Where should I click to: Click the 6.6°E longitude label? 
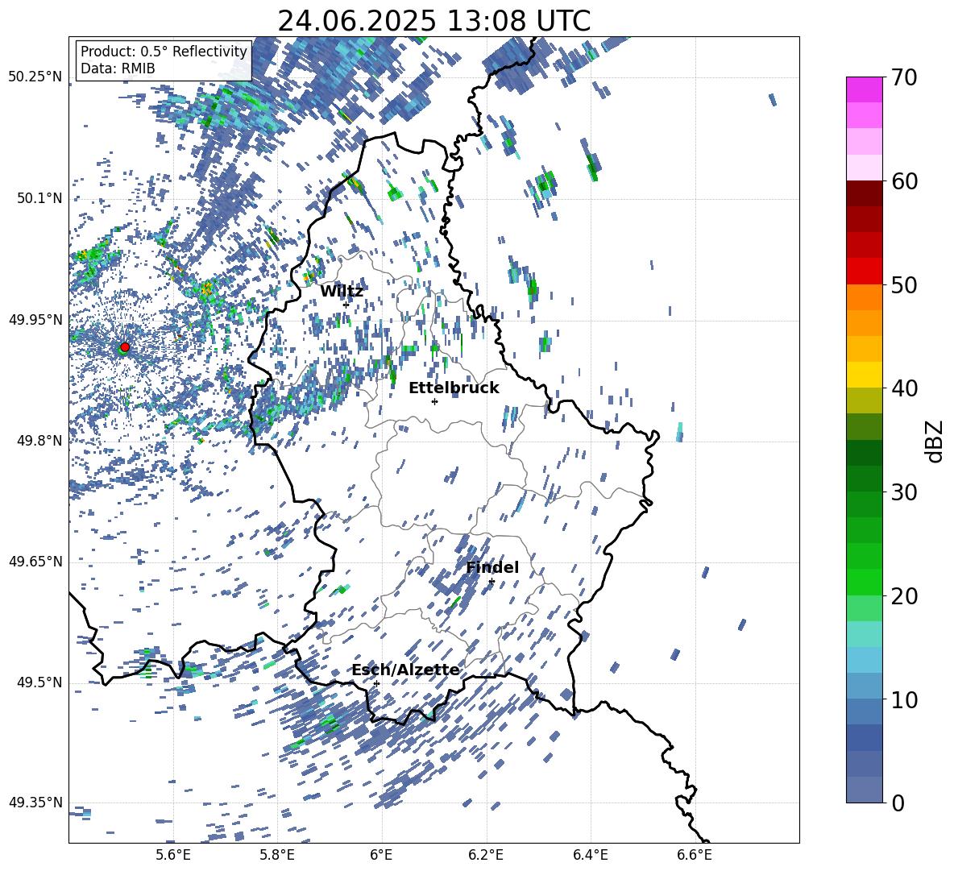click(x=695, y=855)
